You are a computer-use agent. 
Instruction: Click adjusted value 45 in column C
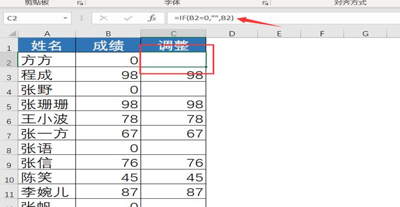[174, 177]
